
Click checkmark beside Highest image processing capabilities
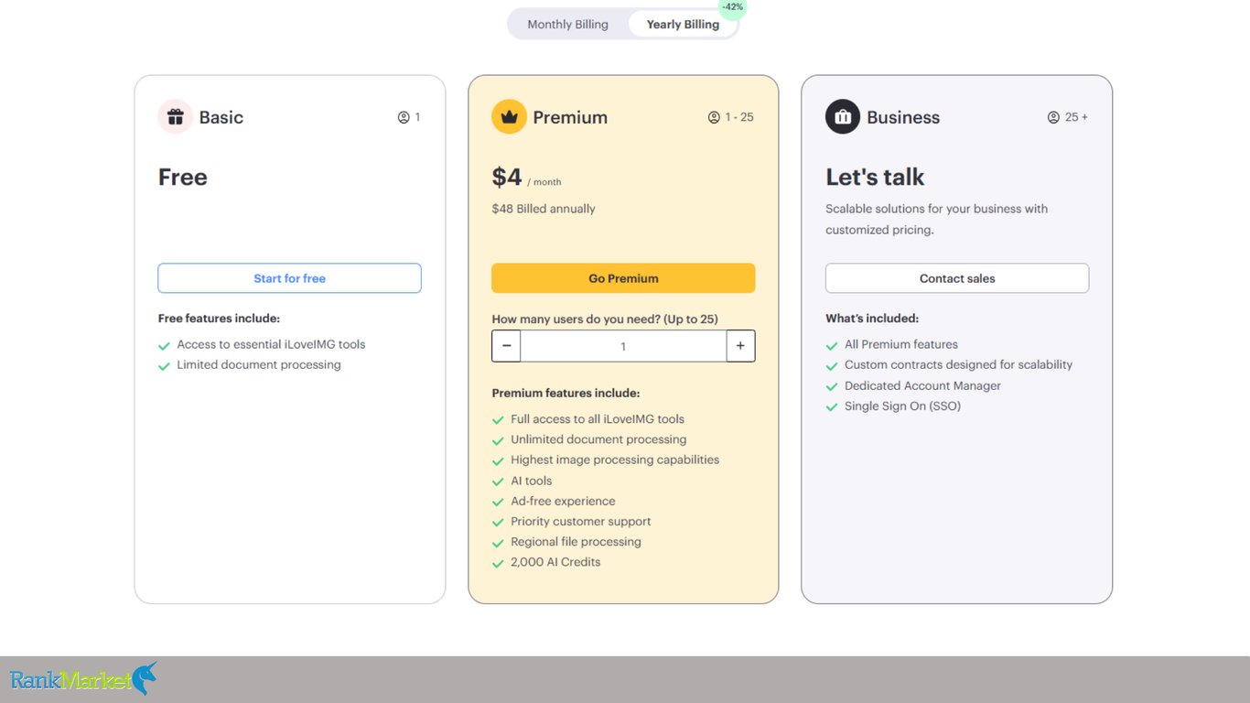pos(499,461)
